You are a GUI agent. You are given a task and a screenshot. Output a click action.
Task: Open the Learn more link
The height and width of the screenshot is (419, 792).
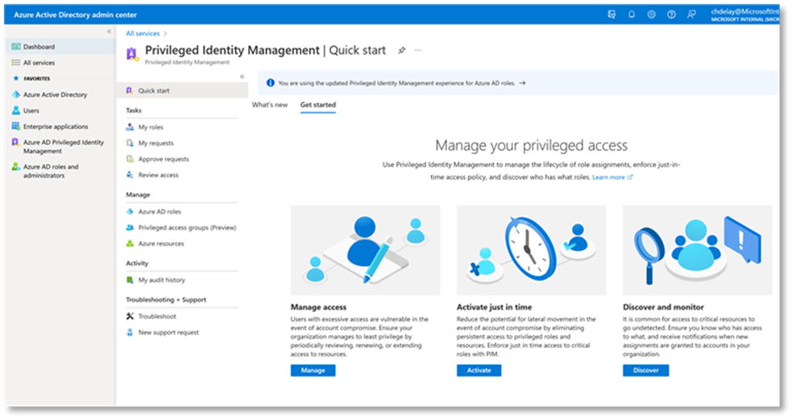click(612, 177)
